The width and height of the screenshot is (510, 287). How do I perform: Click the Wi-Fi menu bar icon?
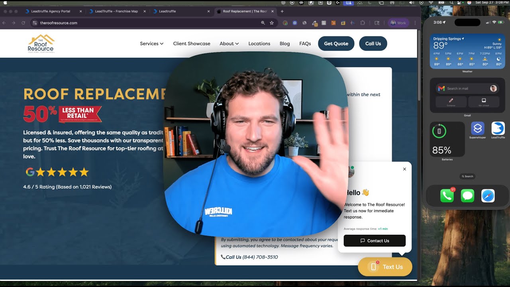point(431,2)
